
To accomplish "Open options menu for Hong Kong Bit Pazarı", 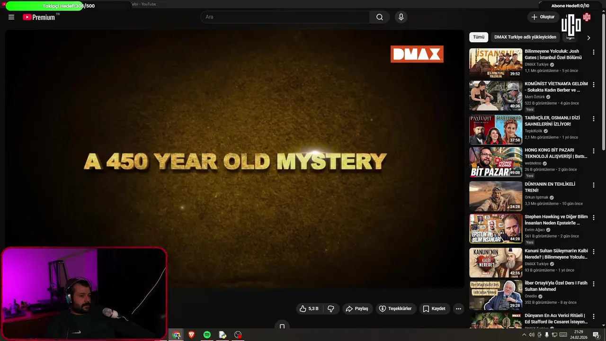I will point(594,151).
